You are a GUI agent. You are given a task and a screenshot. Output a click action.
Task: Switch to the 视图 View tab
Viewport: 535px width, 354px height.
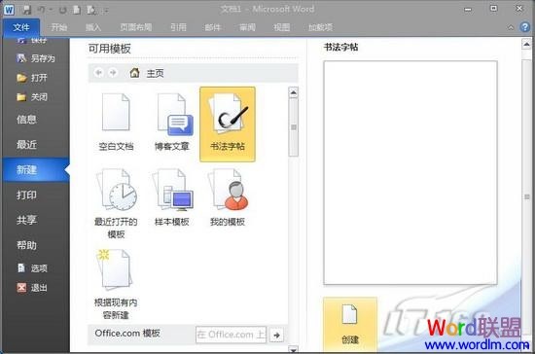[281, 27]
